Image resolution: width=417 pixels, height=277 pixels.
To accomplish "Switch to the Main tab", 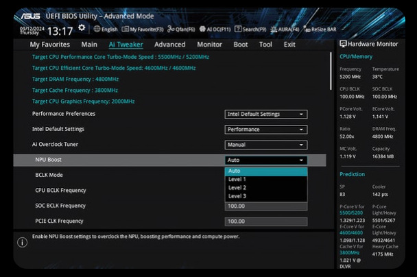I will click(89, 45).
